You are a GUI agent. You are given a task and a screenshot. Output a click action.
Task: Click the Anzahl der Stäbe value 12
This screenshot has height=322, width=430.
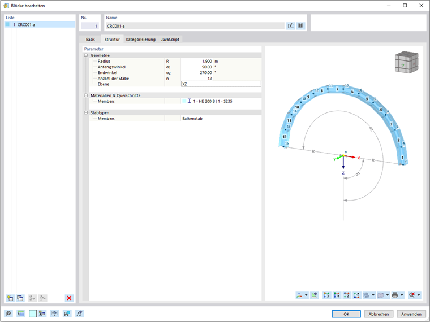[x=197, y=79]
